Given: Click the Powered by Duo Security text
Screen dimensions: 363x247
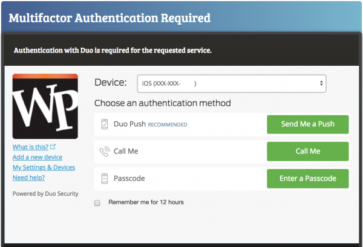Looking at the screenshot, I should (x=41, y=193).
